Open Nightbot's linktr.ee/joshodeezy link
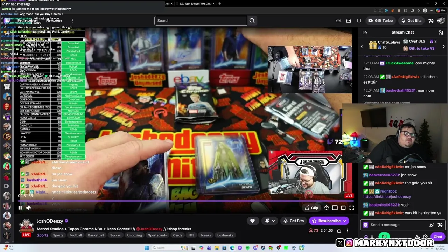This screenshot has height=252, width=448. (x=387, y=197)
